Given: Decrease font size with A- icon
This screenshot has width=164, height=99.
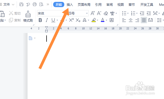Looking at the screenshot, I should [99, 13].
